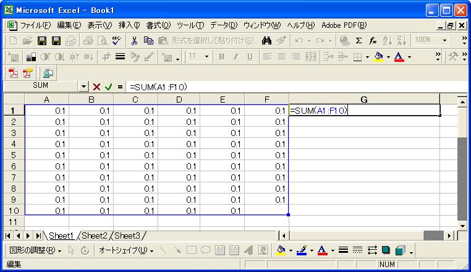Image resolution: width=471 pixels, height=272 pixels.
Task: Open the Name Box dropdown arrow
Action: [83, 87]
